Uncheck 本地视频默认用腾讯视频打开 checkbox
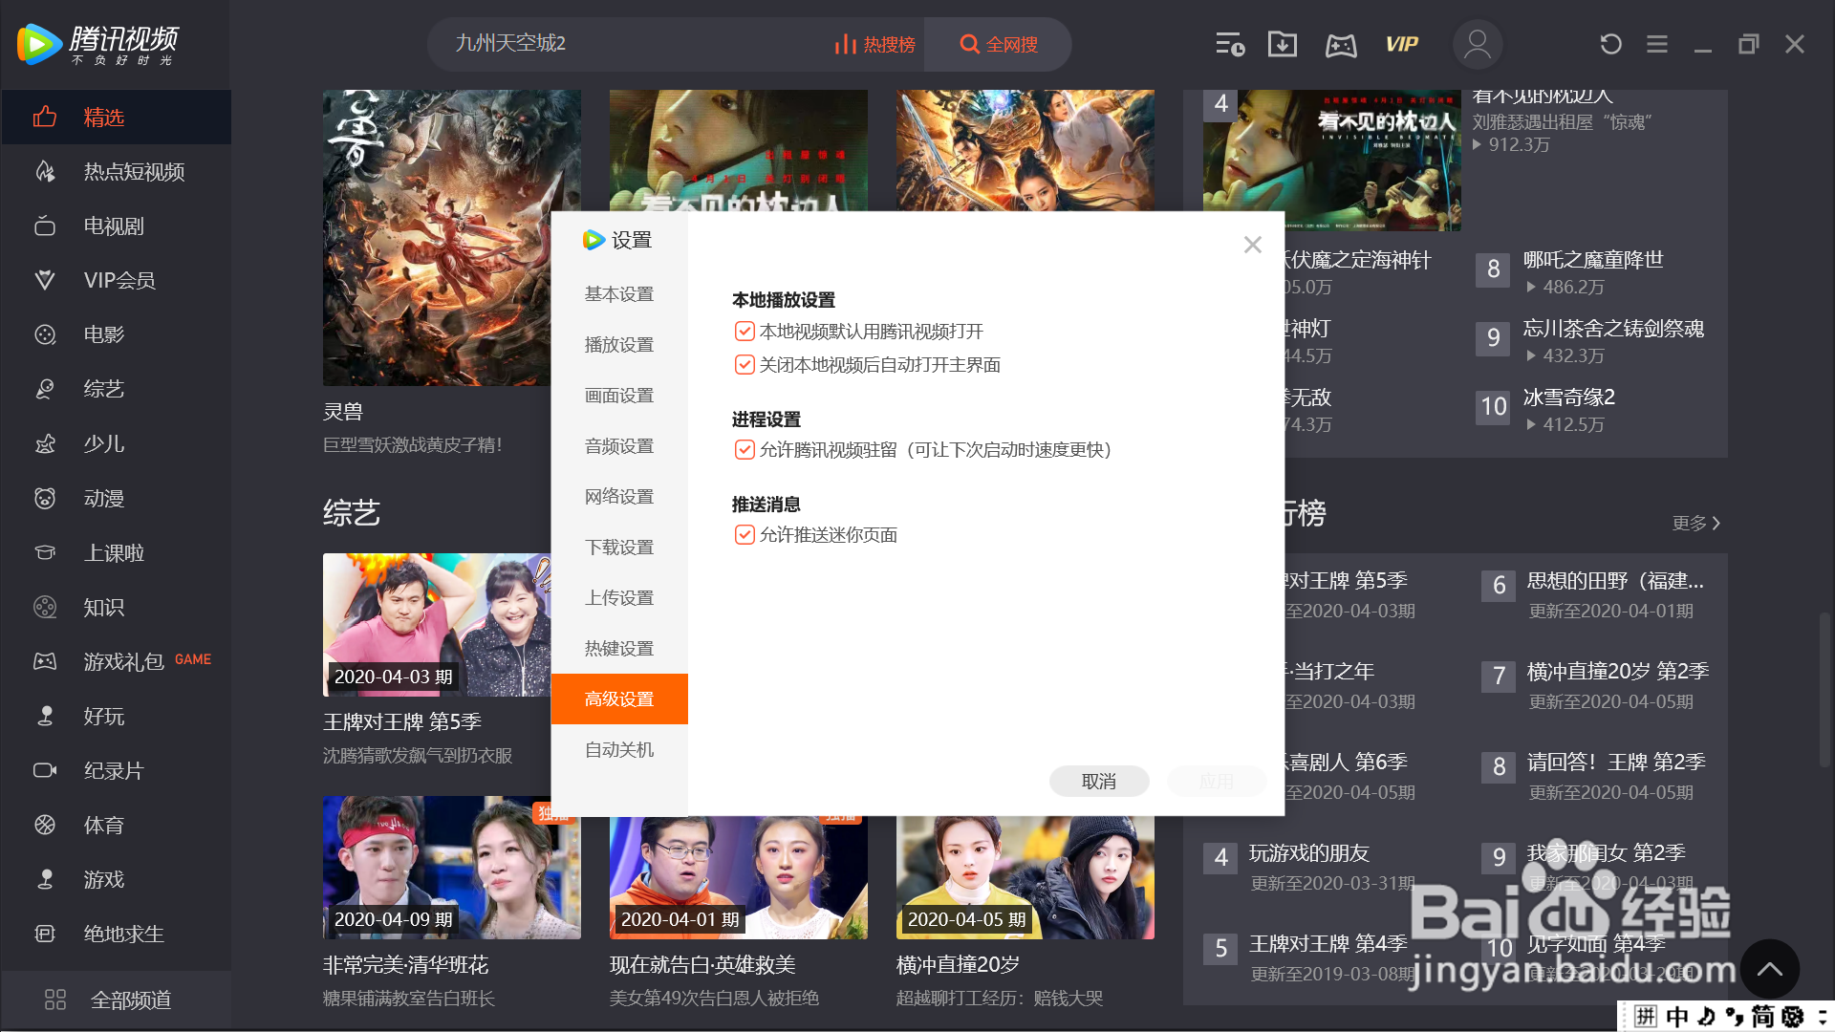 (745, 332)
